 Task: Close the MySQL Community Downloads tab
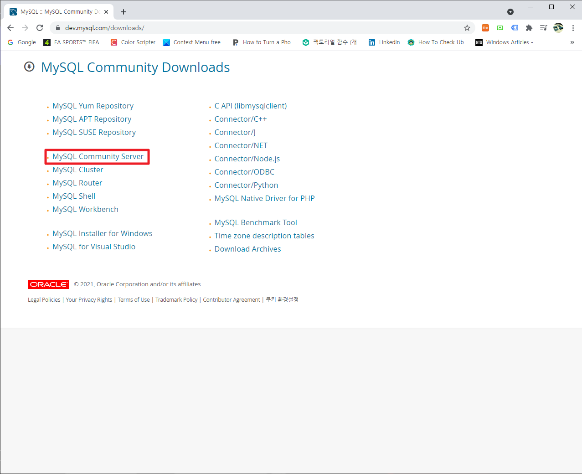click(x=106, y=12)
